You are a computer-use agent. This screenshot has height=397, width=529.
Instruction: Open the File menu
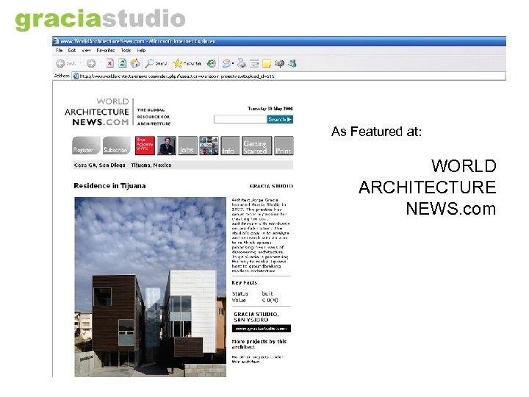[59, 50]
